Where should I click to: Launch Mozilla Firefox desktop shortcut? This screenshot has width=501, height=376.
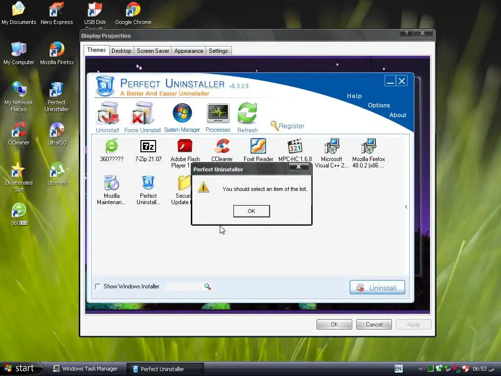point(57,53)
